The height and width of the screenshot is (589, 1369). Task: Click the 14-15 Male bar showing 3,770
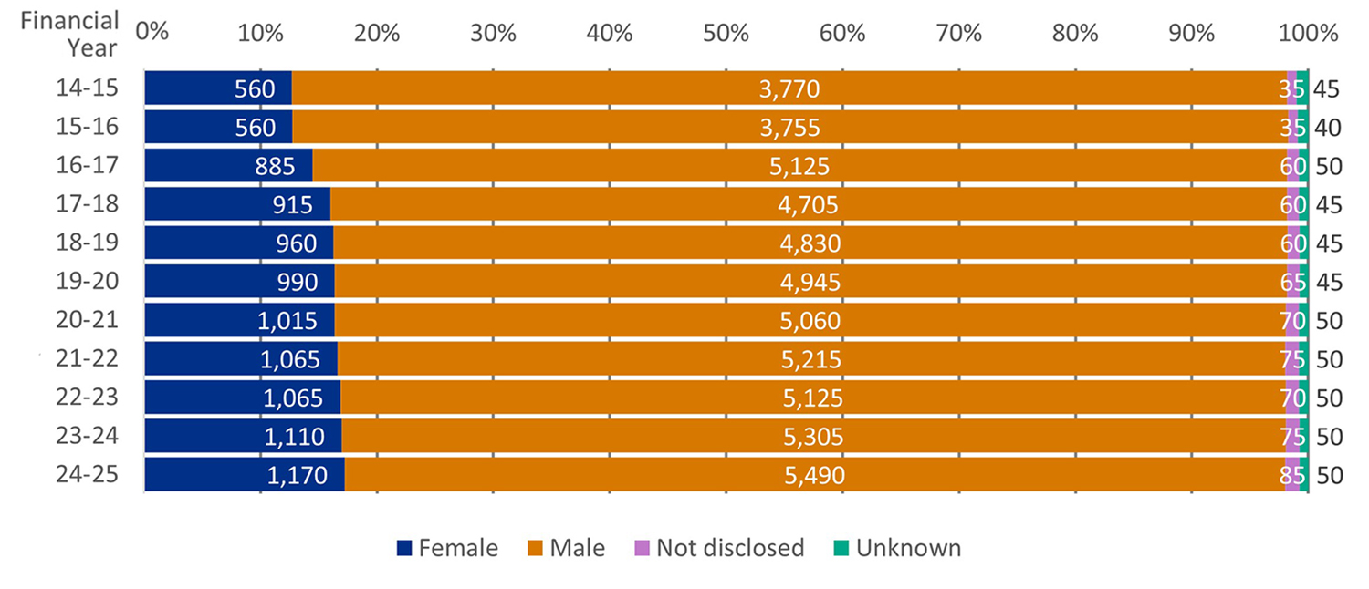(x=789, y=88)
